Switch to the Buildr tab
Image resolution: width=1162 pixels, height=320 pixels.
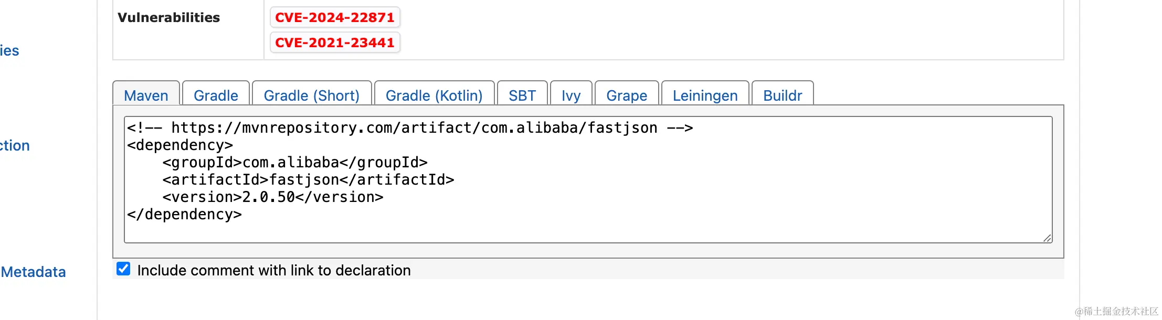[783, 95]
